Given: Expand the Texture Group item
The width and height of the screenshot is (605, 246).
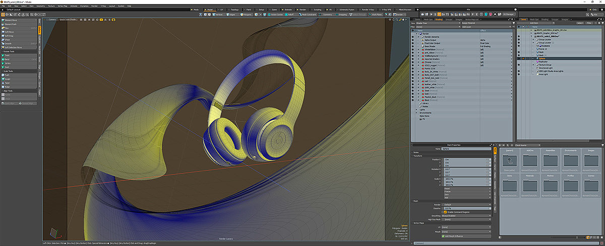Looking at the screenshot, I should (534, 65).
